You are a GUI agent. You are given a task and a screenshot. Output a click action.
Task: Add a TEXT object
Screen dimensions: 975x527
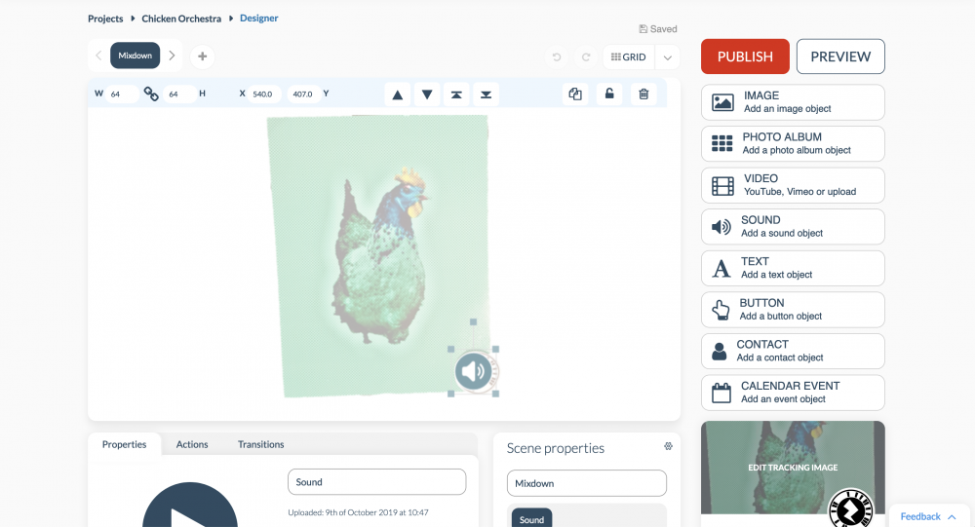click(x=793, y=268)
